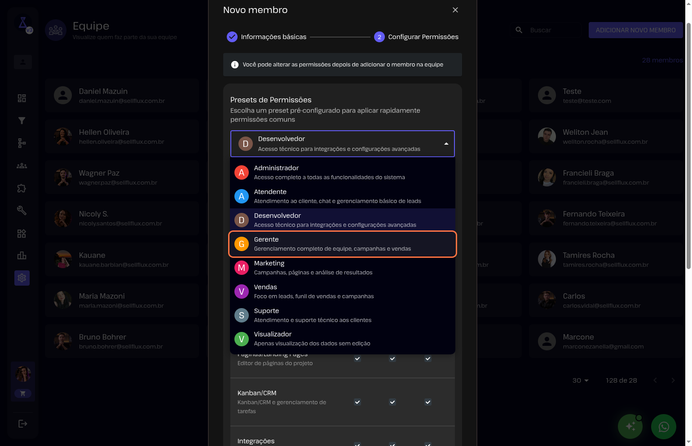
Task: Open the WhatsApp chat button
Action: pos(663,426)
